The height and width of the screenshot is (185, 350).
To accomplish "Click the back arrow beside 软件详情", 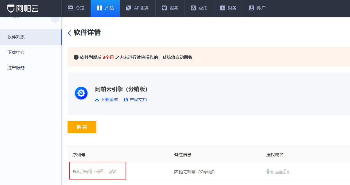I will [69, 33].
